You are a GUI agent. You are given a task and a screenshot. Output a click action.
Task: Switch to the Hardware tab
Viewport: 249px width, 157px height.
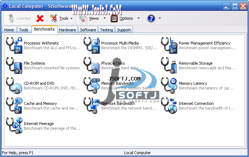pos(67,30)
